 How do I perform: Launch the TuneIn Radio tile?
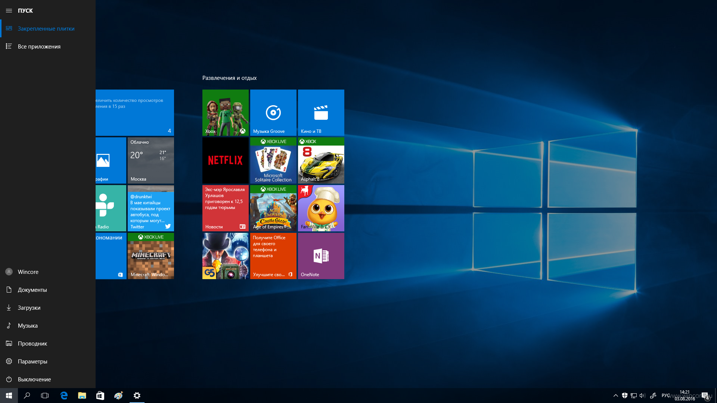click(x=111, y=208)
